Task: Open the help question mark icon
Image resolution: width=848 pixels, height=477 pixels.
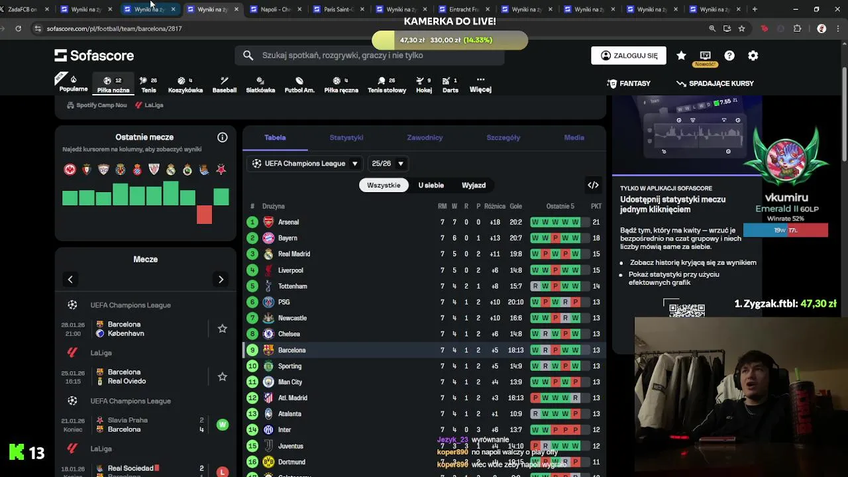Action: coord(729,56)
